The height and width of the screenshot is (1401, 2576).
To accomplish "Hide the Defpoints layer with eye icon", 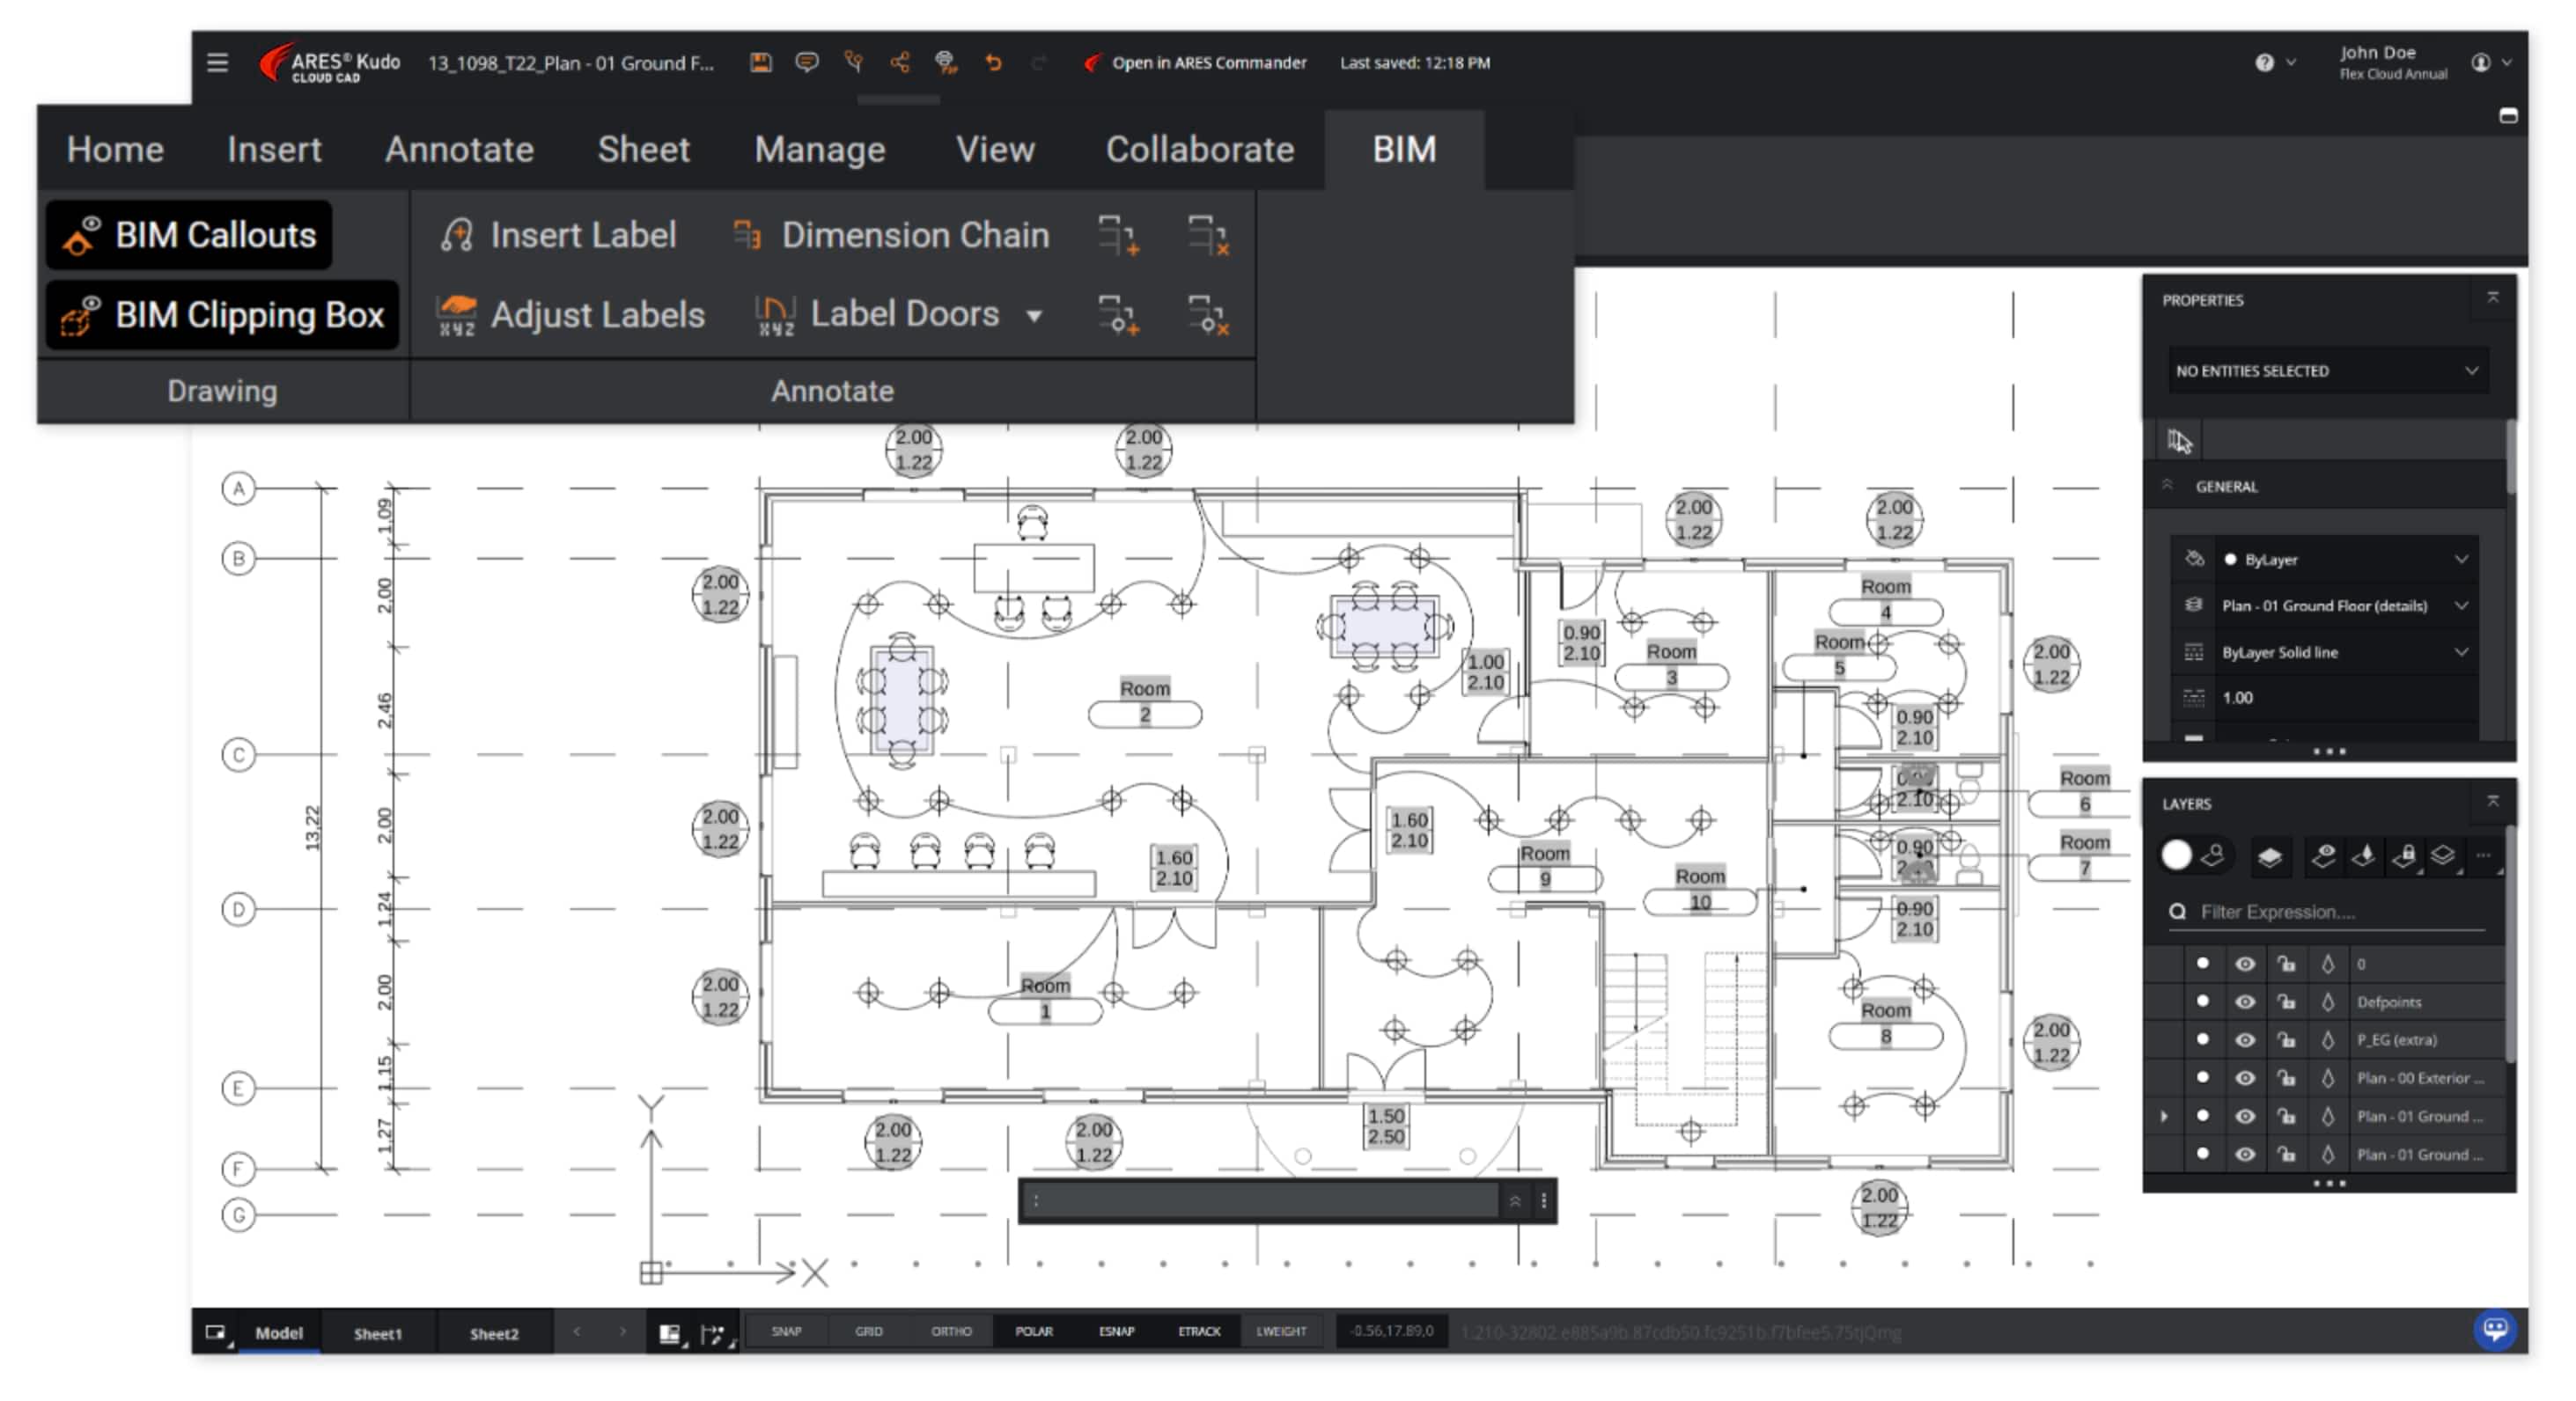I will [x=2244, y=1001].
